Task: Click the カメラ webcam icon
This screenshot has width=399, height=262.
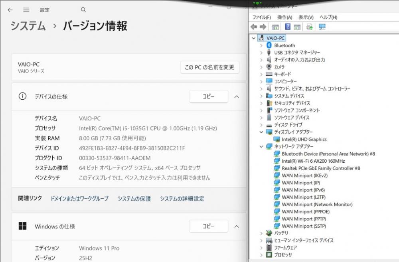Action: [269, 67]
